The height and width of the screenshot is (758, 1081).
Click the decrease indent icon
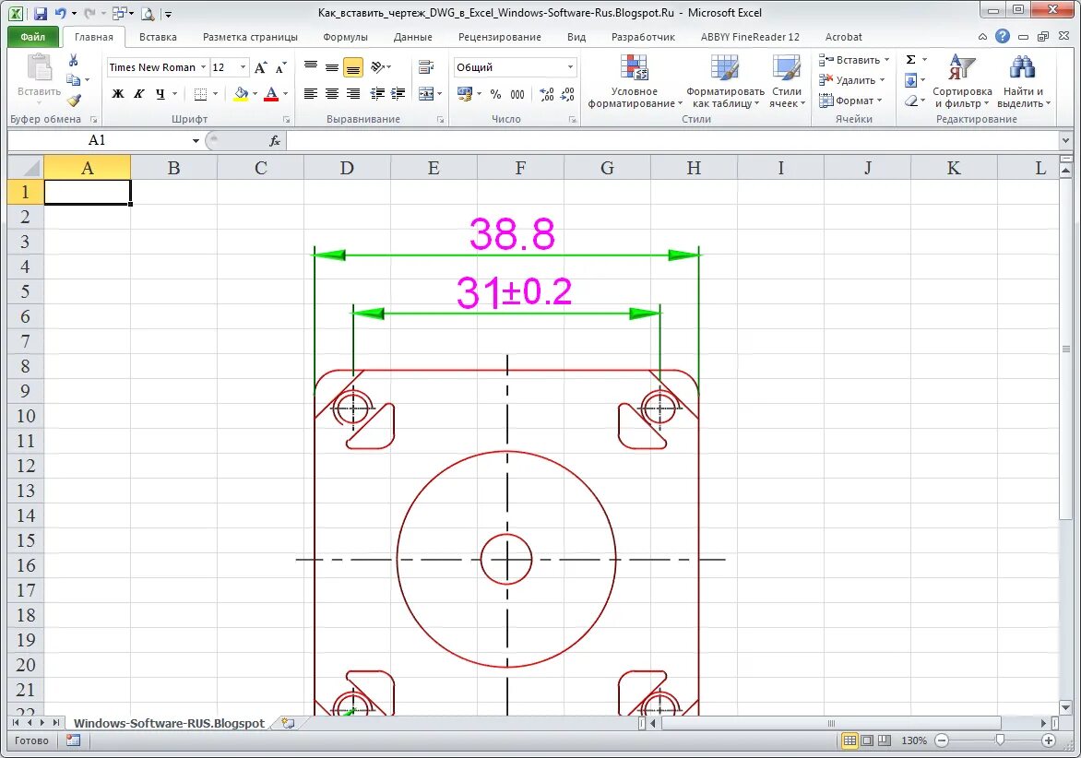tap(378, 94)
